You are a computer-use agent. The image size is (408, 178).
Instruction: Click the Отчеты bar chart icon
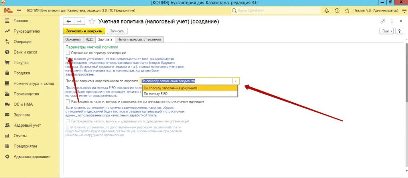click(x=7, y=136)
